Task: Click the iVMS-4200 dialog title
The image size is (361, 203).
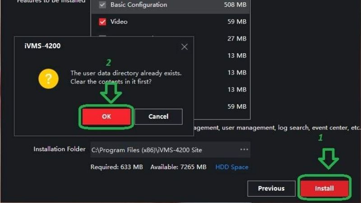Action: coord(42,46)
